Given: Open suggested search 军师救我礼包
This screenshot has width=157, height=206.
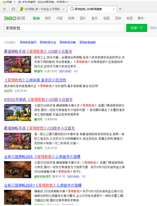Looking at the screenshot, I should 48,42.
